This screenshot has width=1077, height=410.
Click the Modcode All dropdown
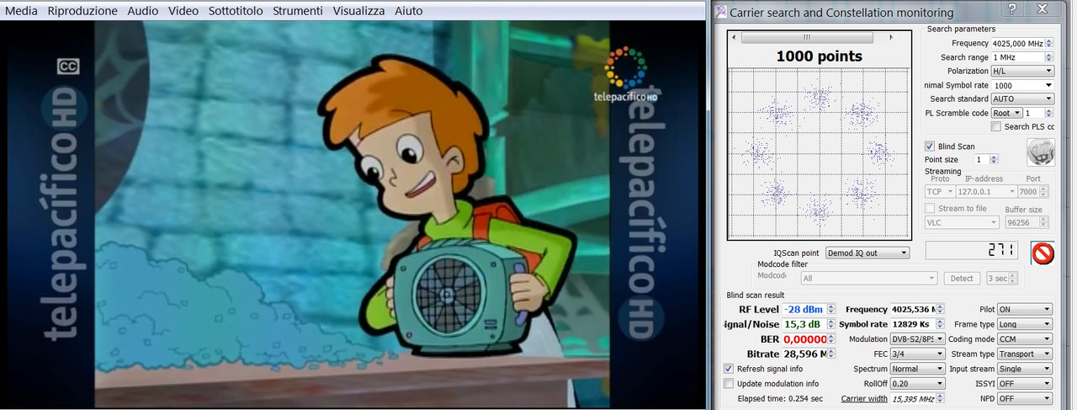click(x=868, y=279)
